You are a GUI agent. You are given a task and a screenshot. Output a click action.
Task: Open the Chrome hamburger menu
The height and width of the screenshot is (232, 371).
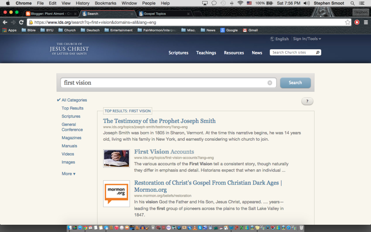click(366, 22)
